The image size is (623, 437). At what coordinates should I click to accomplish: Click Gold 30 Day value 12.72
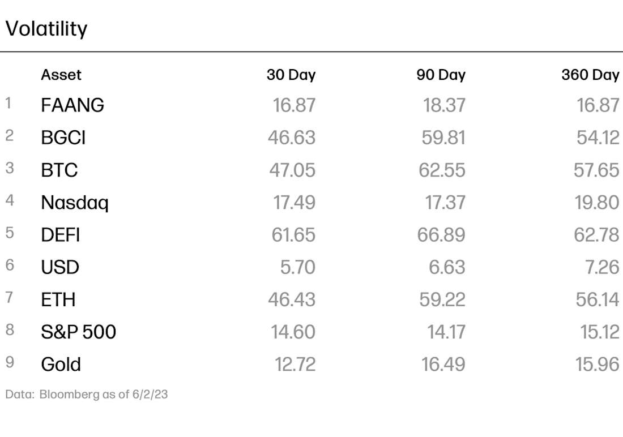[295, 365]
